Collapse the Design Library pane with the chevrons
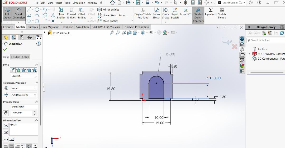Screen dimensions: 285x148 tap(249, 27)
